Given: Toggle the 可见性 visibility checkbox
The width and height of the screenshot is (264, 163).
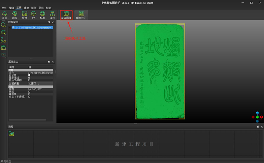Looking at the screenshot, I should click(x=29, y=75).
